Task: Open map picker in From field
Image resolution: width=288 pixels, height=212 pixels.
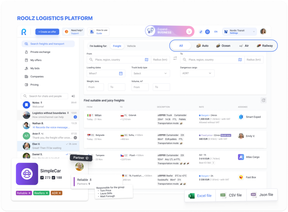Action: point(146,60)
